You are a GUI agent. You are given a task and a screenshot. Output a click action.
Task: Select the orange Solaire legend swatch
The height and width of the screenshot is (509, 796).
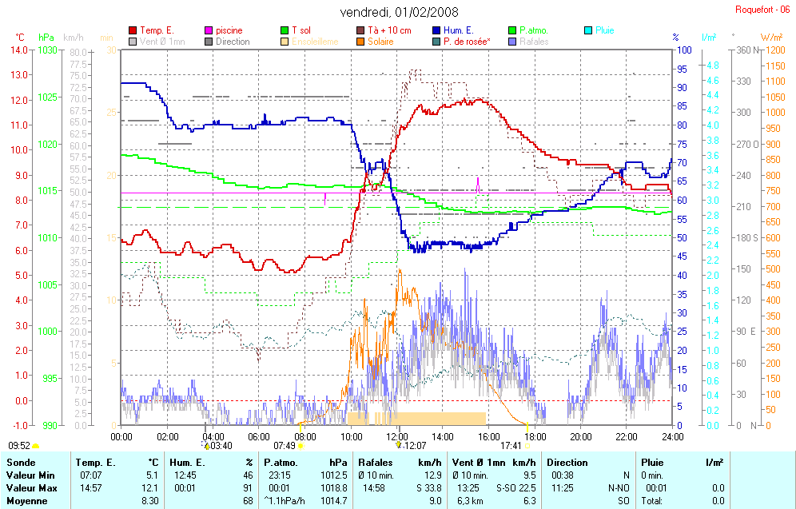tap(360, 42)
